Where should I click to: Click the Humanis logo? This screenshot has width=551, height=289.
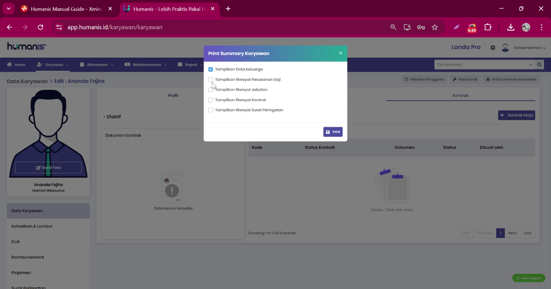pyautogui.click(x=27, y=46)
